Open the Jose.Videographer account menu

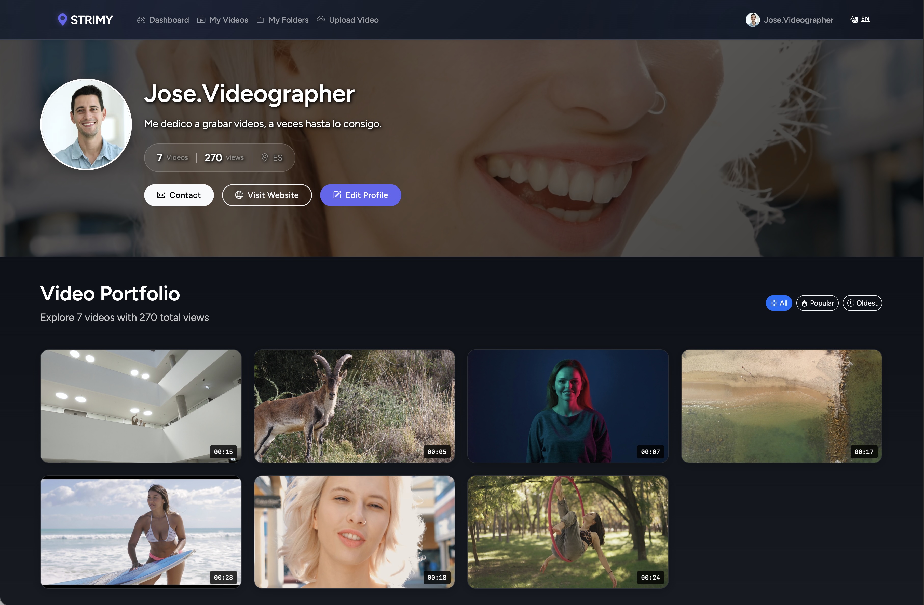(x=798, y=20)
